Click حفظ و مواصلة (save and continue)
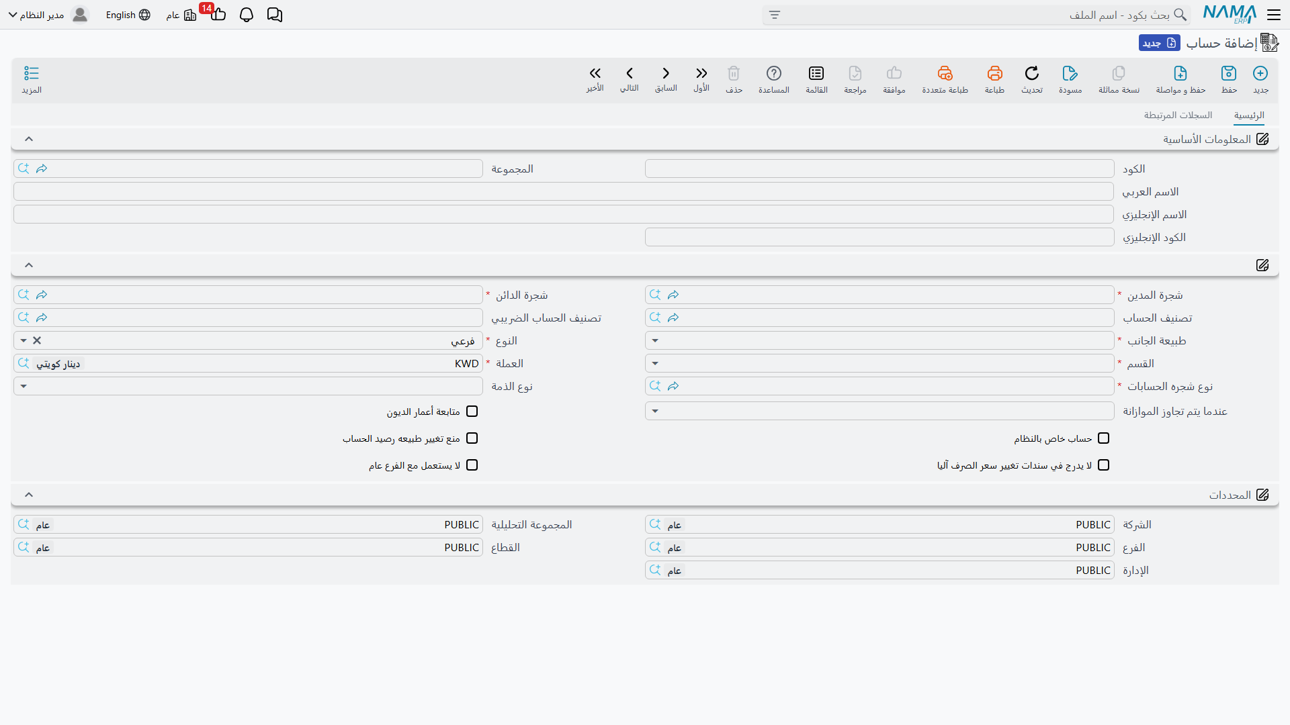The height and width of the screenshot is (725, 1290). click(1180, 73)
